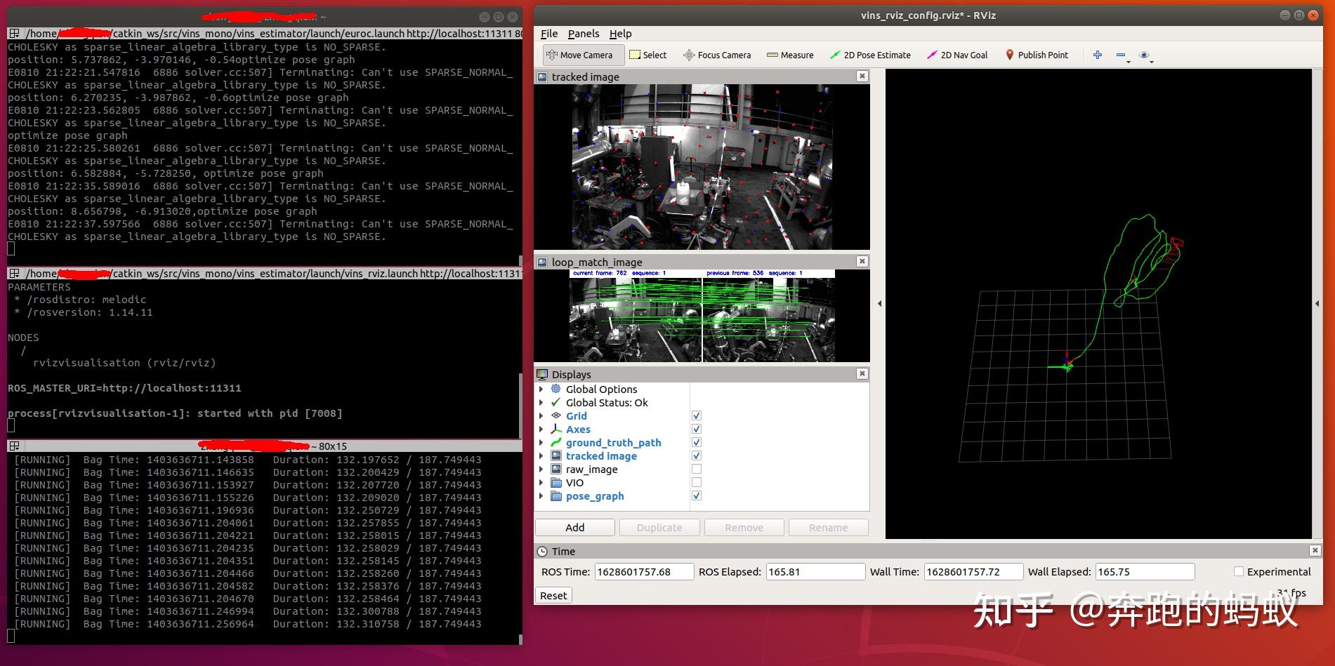Viewport: 1335px width, 666px height.
Task: Expand the Grid display properties
Action: point(541,415)
